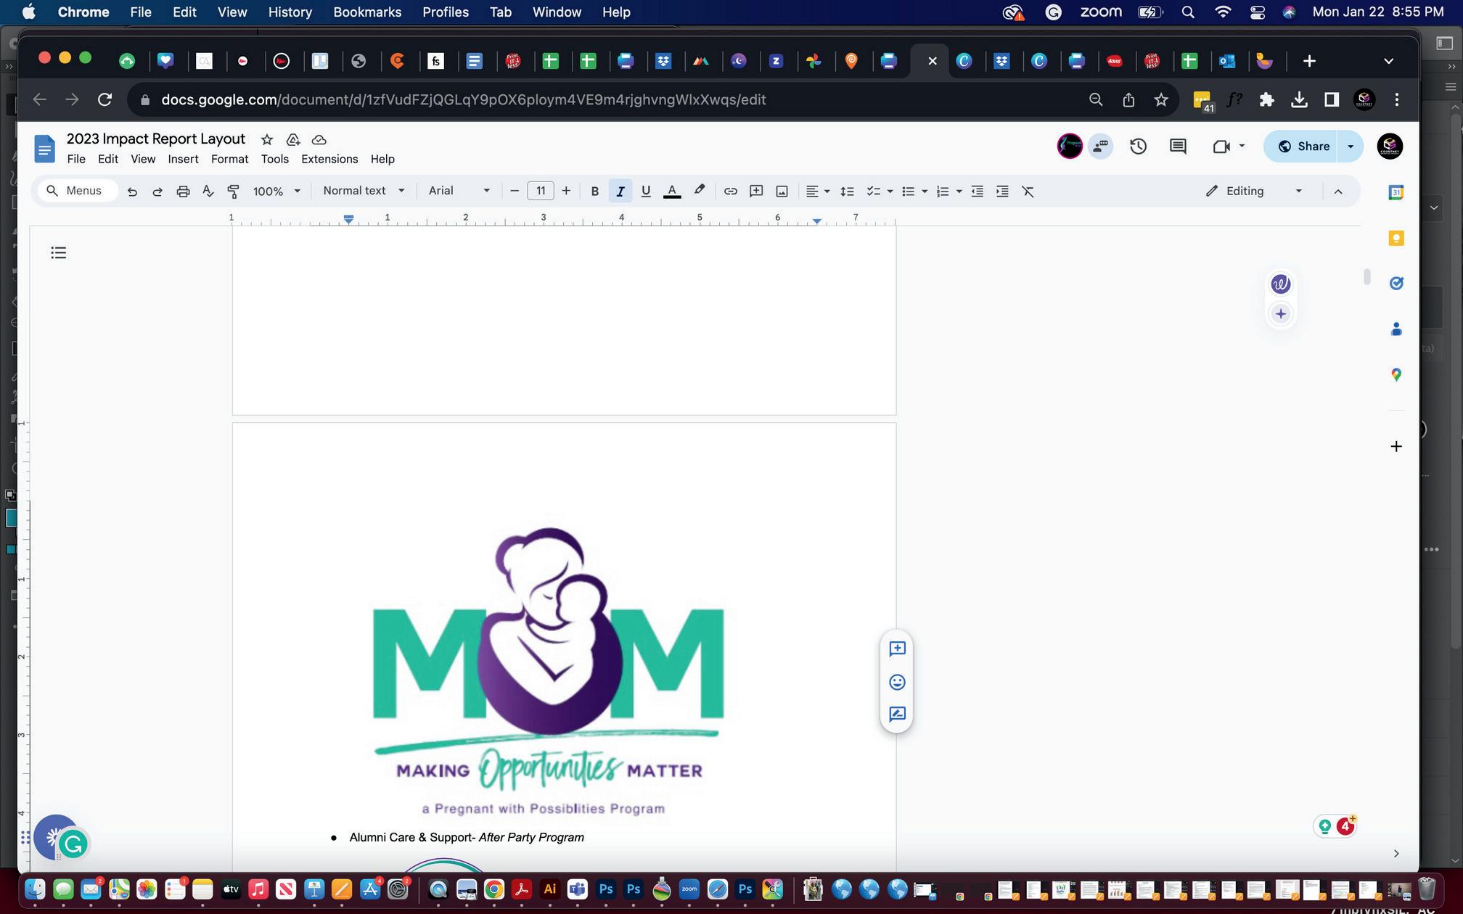
Task: Open text color picker
Action: point(672,192)
